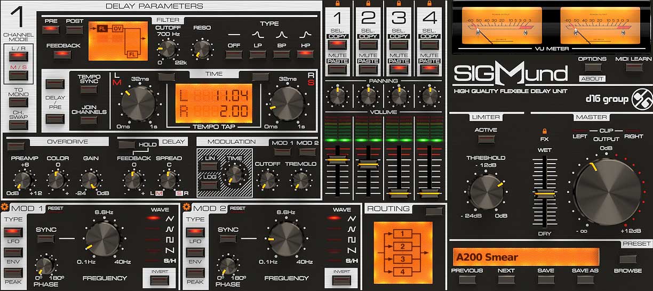Click the A200 Smear preset name display

click(x=526, y=257)
